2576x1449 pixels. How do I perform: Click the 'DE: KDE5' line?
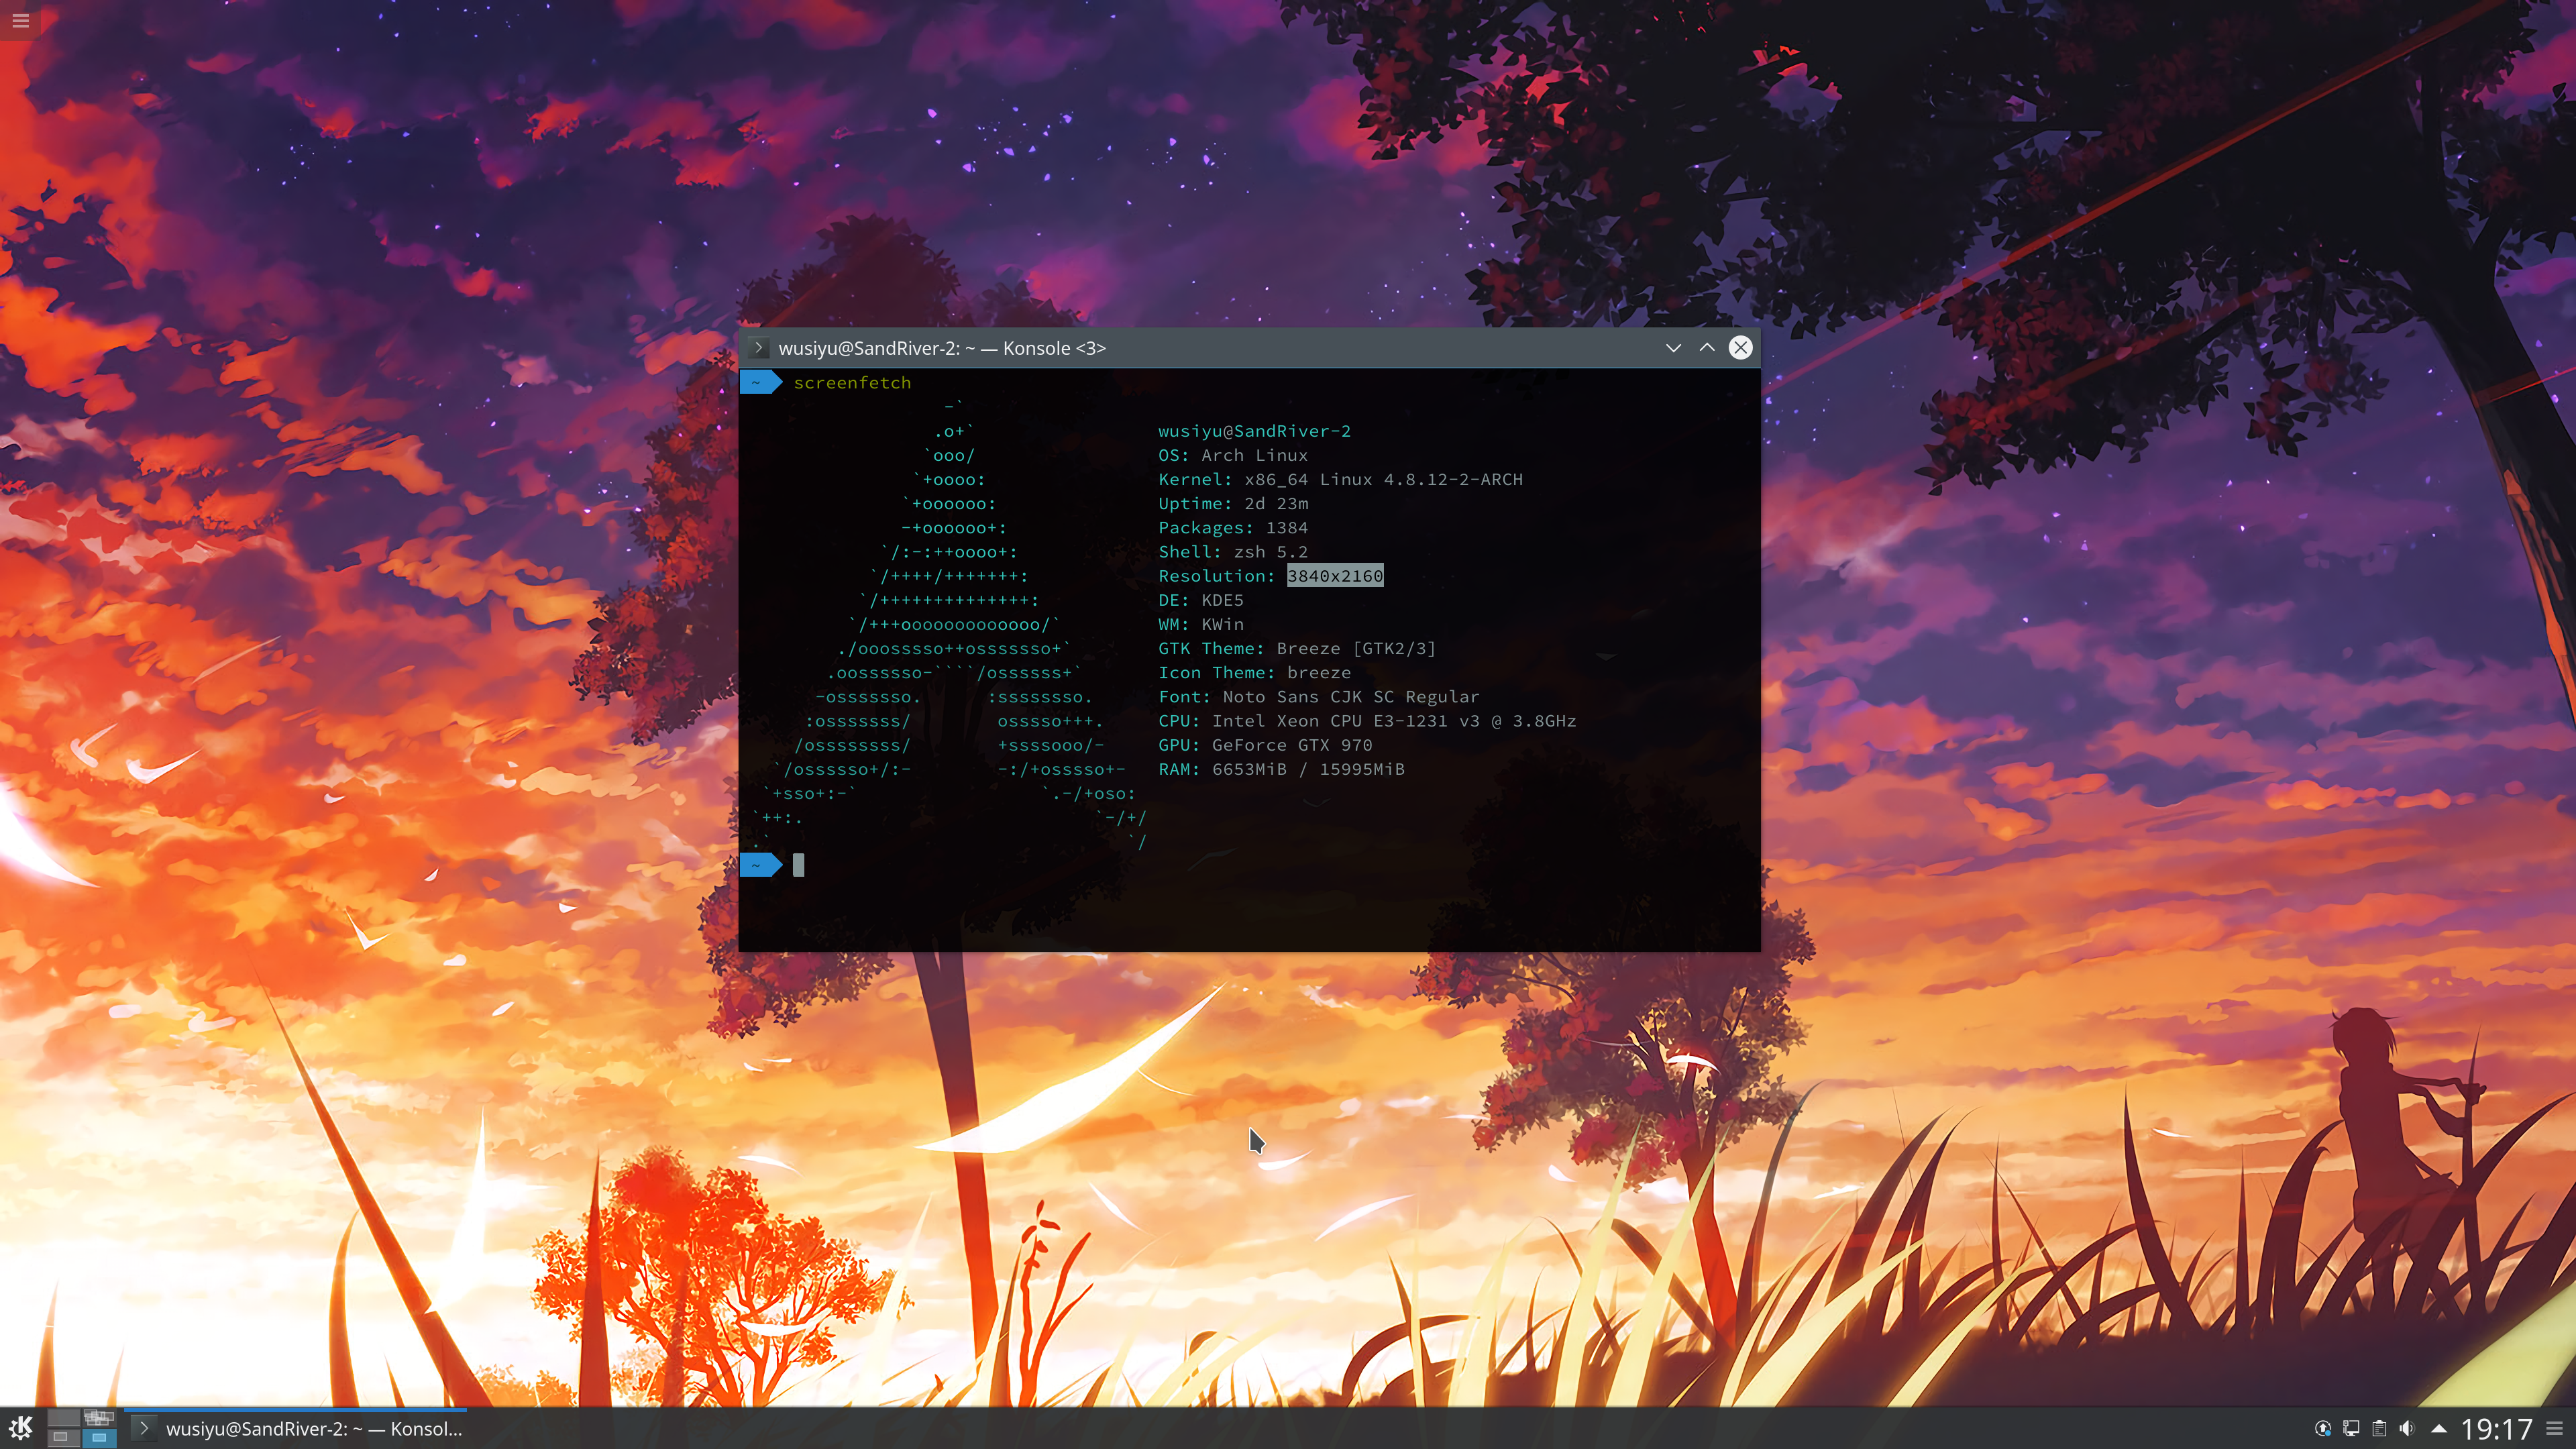pos(1200,600)
